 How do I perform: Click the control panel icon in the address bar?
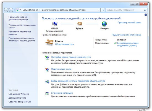[x=17, y=10]
